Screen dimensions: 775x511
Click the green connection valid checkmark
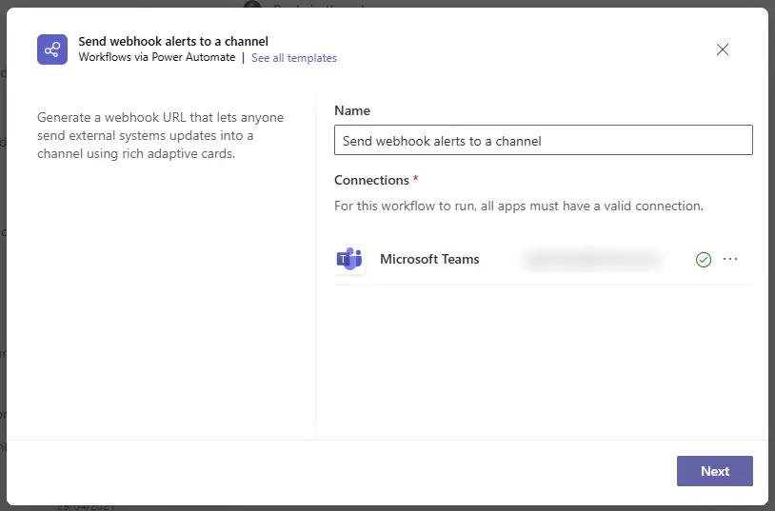click(x=704, y=260)
